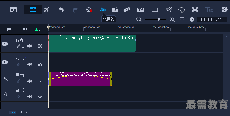Screen dimensions: 230x116
Task: Open the Subtitle Editor icon
Action: 141,10
